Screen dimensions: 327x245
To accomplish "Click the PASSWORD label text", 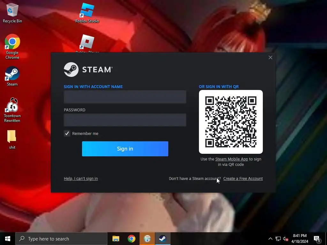I will 74,110.
